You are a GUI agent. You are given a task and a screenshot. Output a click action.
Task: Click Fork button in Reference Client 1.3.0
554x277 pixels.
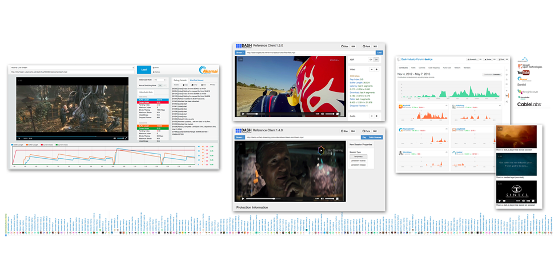pos(367,46)
